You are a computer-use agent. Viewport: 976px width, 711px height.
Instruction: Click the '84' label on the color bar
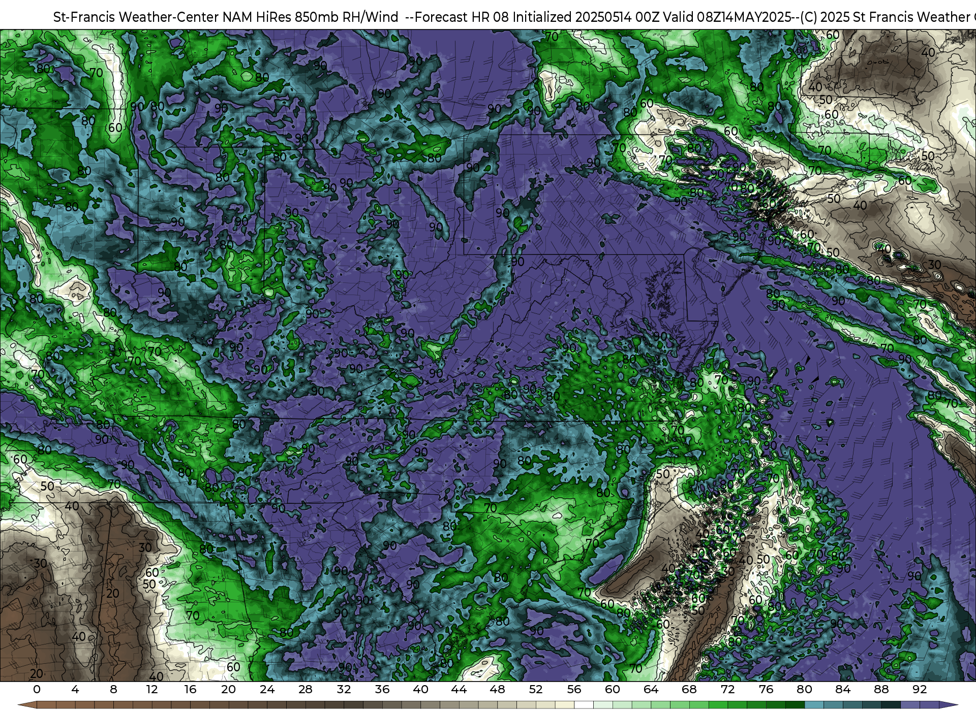[843, 689]
